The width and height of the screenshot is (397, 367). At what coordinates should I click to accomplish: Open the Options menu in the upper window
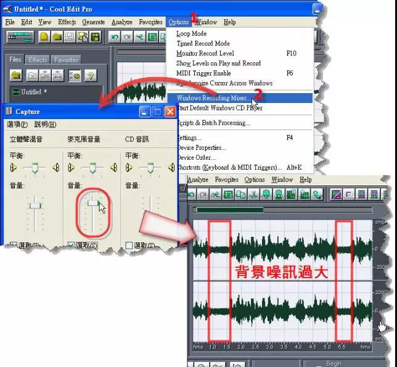tap(179, 22)
